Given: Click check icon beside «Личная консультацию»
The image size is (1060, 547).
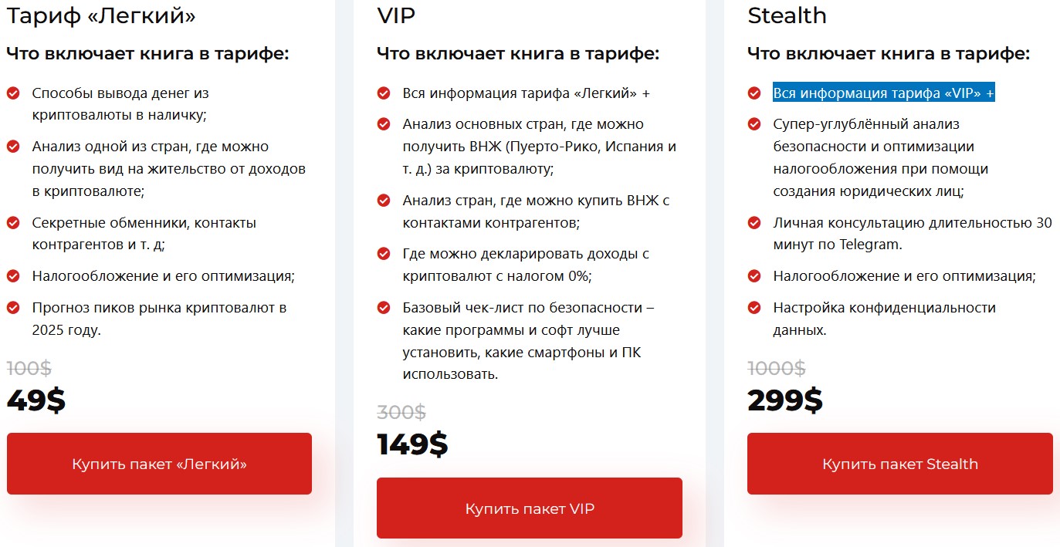Looking at the screenshot, I should click(x=754, y=223).
